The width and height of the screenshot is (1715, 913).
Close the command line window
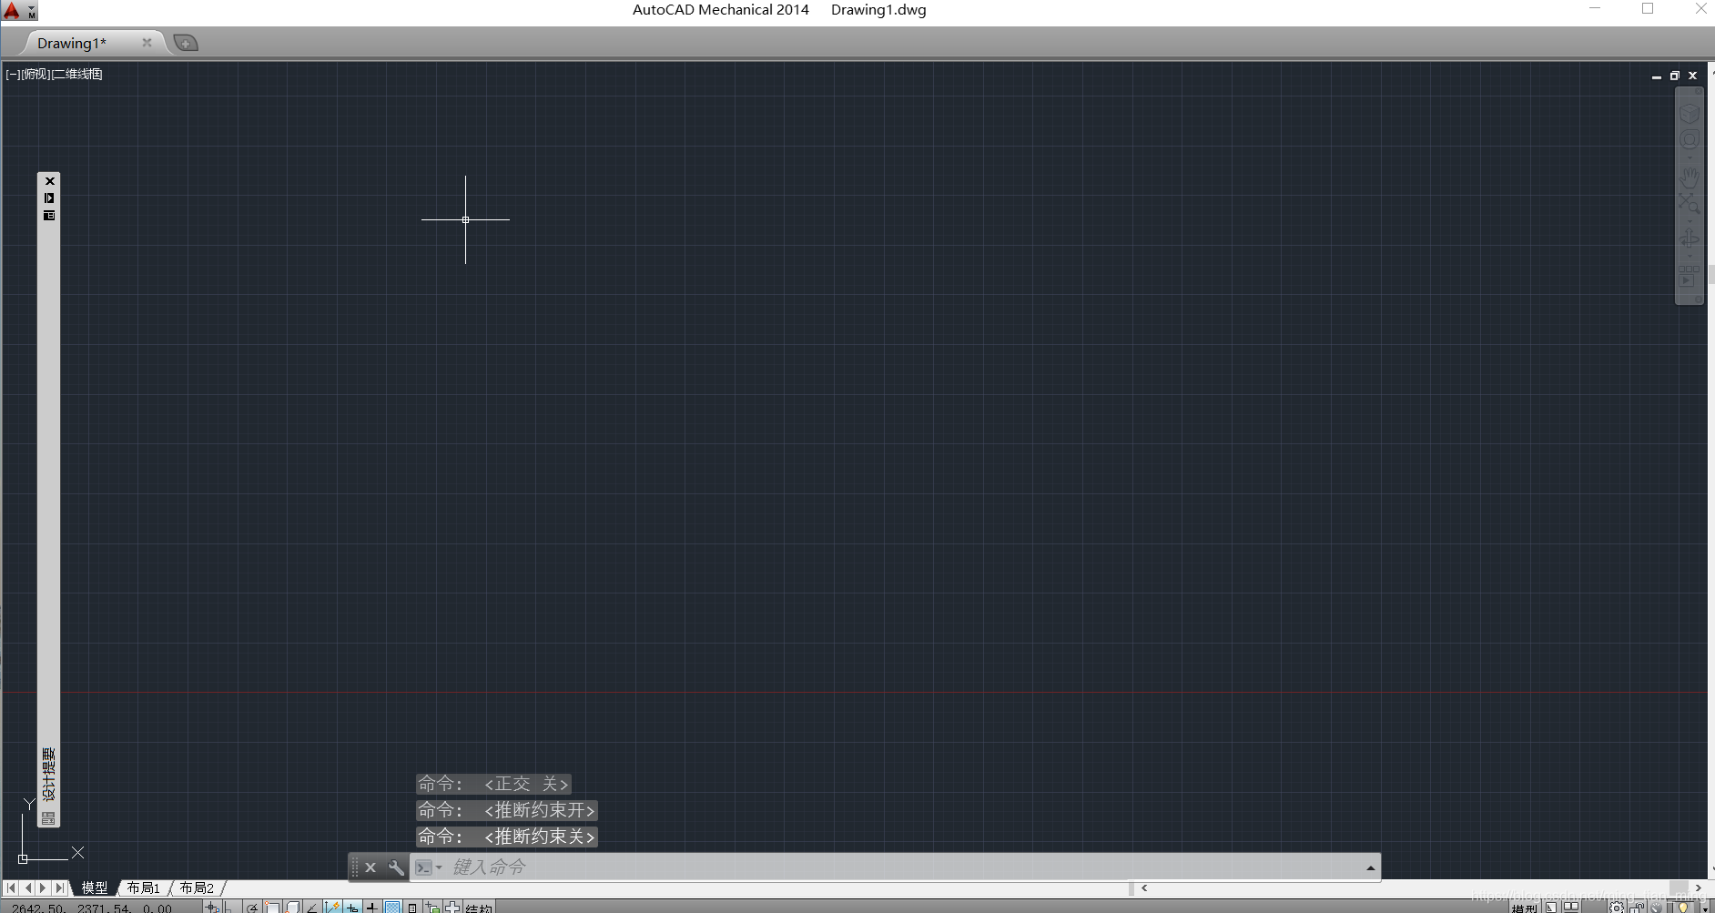pos(370,867)
